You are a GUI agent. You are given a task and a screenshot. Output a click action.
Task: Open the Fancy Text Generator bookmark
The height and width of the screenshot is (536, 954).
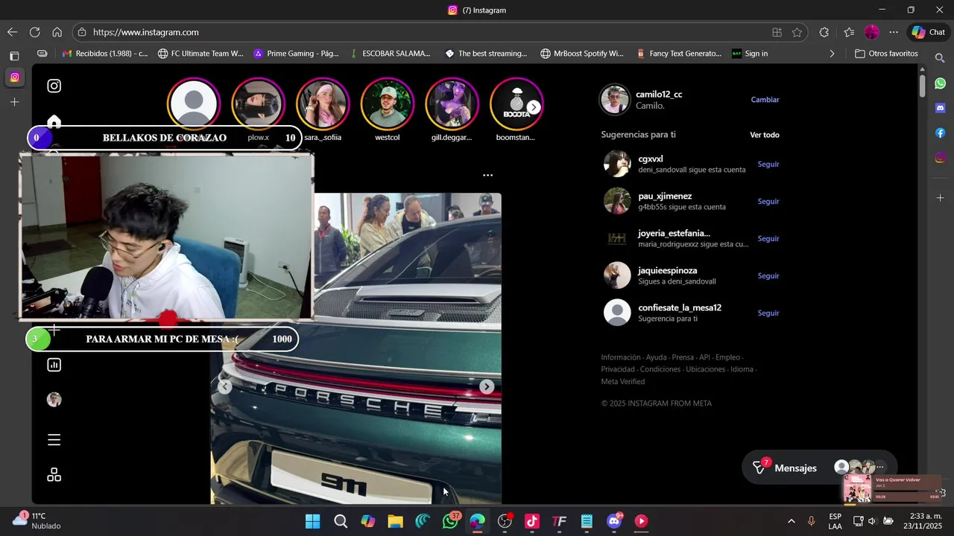point(679,54)
